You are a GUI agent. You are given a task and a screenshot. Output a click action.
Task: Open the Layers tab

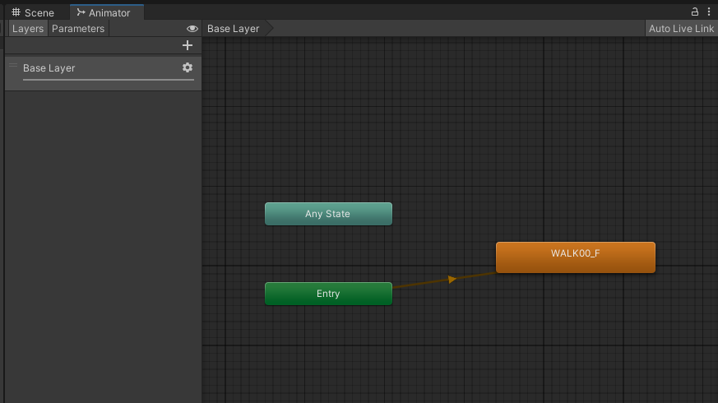click(x=28, y=29)
